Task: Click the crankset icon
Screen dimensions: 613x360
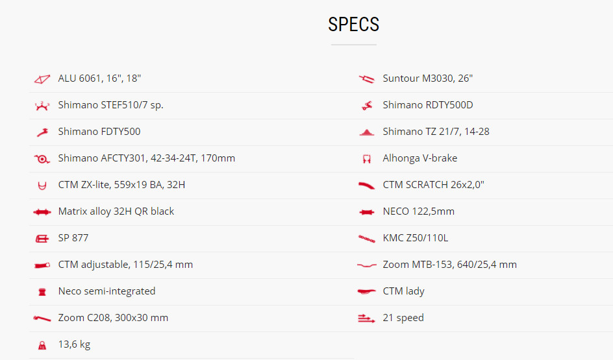Action: click(42, 159)
